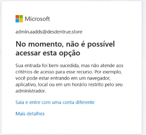Click the heading line 'No momento, não é possível'

[65, 44]
